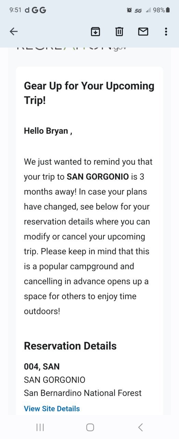Mark email as unread with envelope icon
This screenshot has height=439, width=179.
[143, 32]
